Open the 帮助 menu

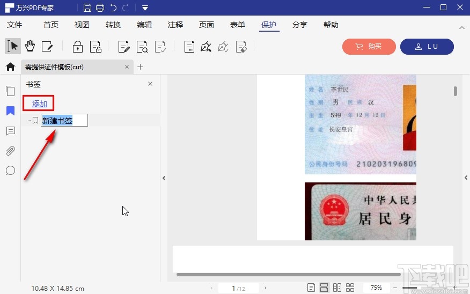pos(331,25)
